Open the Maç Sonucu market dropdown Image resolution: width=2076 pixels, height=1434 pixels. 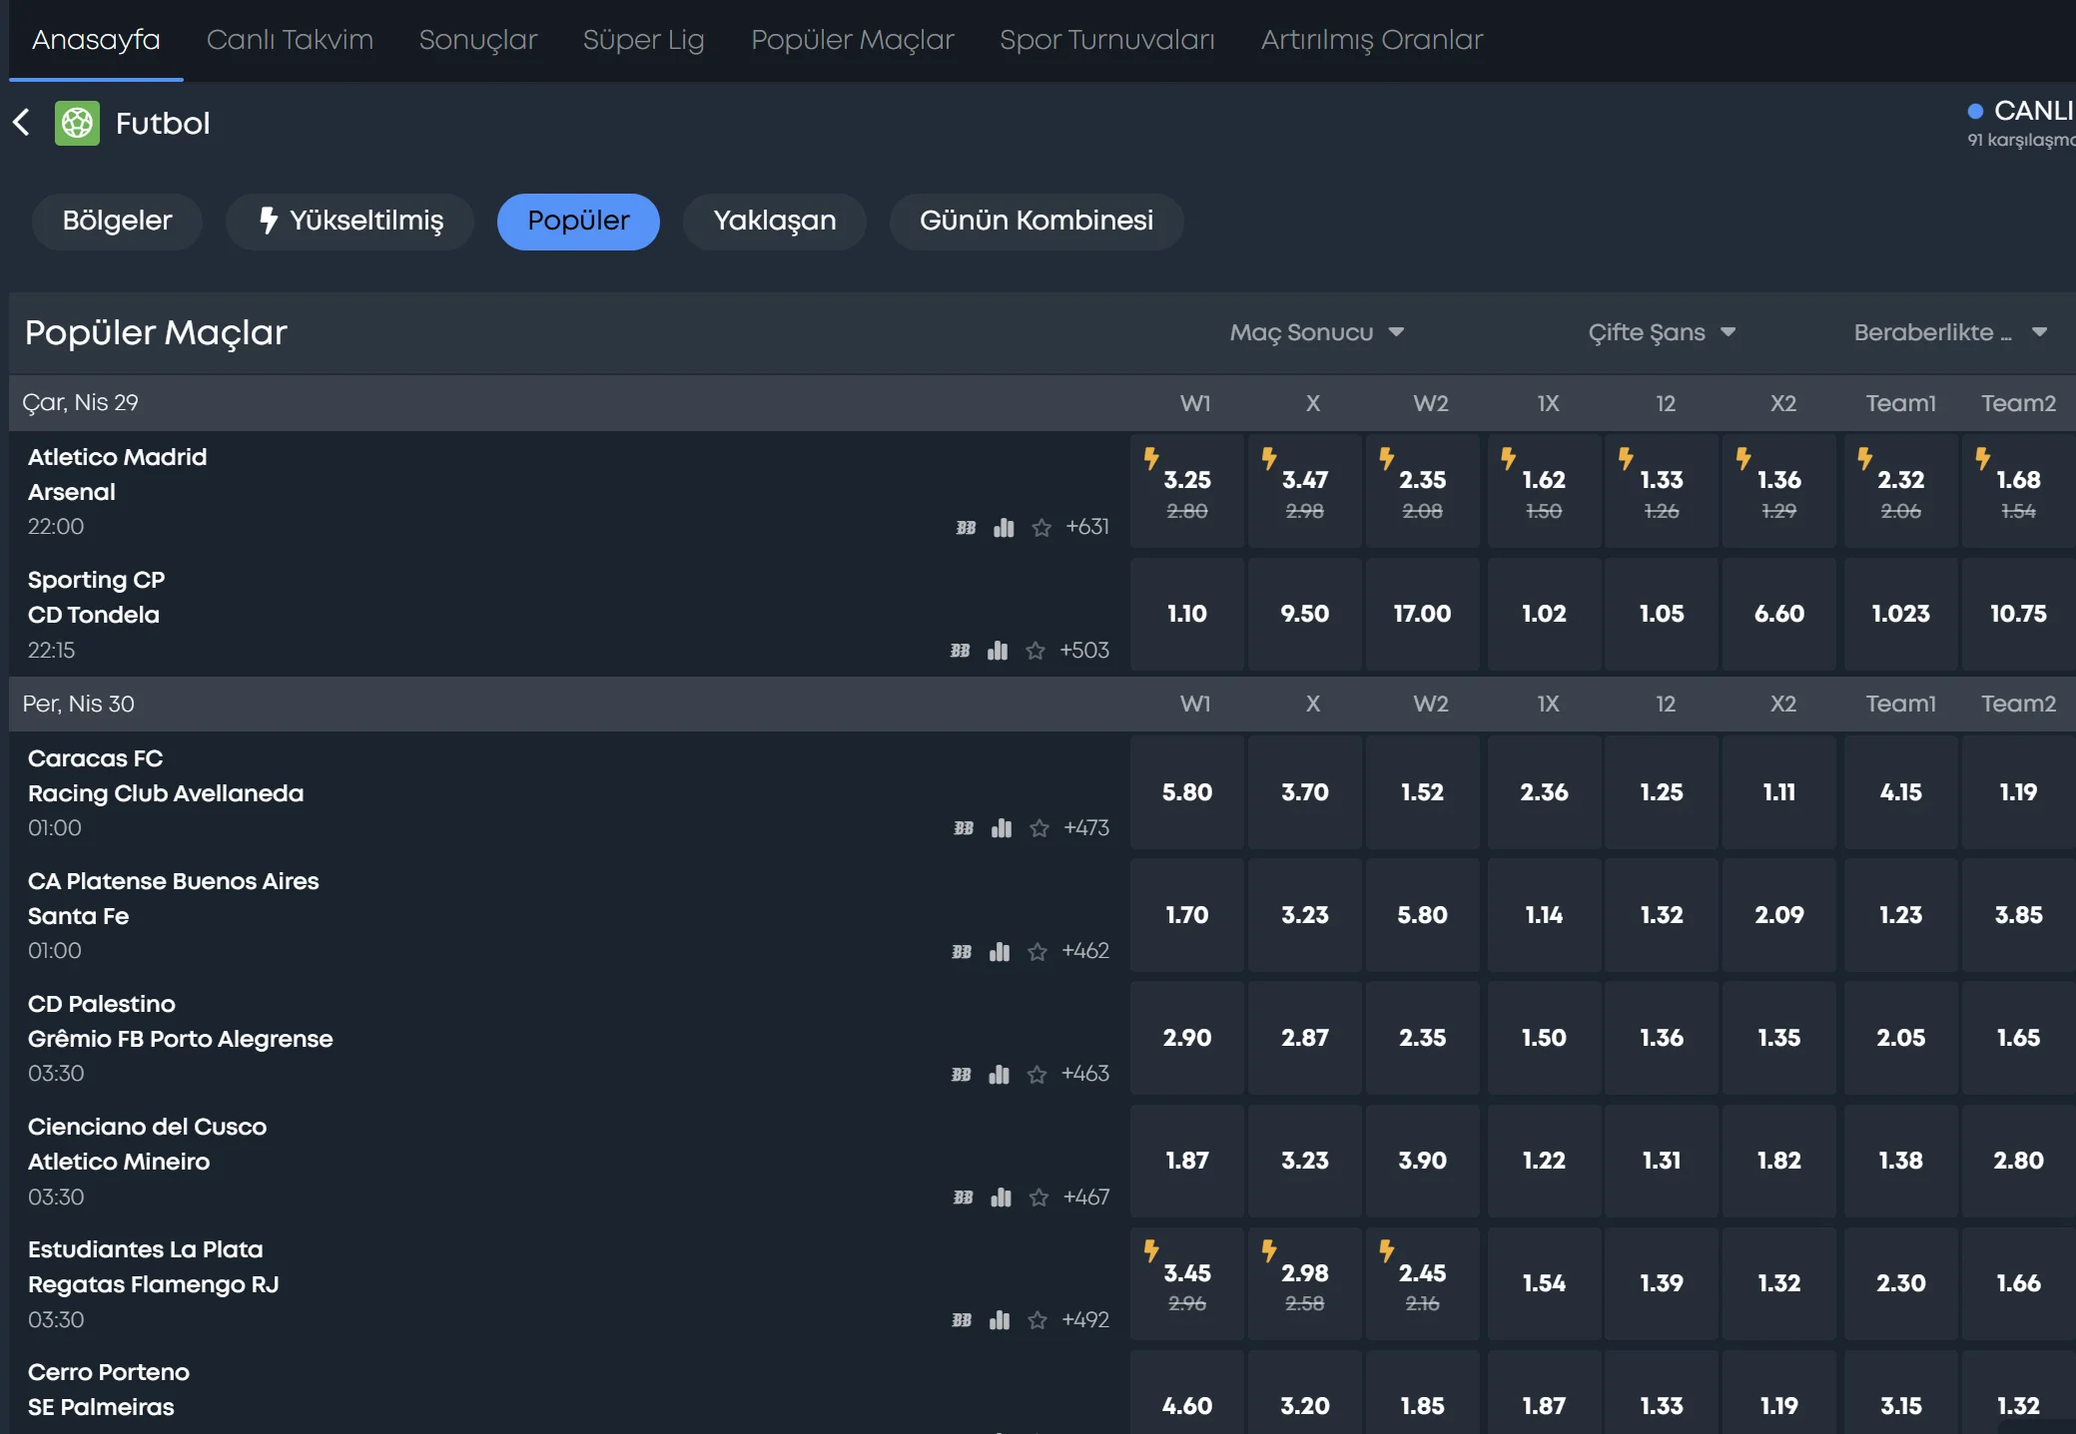coord(1317,332)
